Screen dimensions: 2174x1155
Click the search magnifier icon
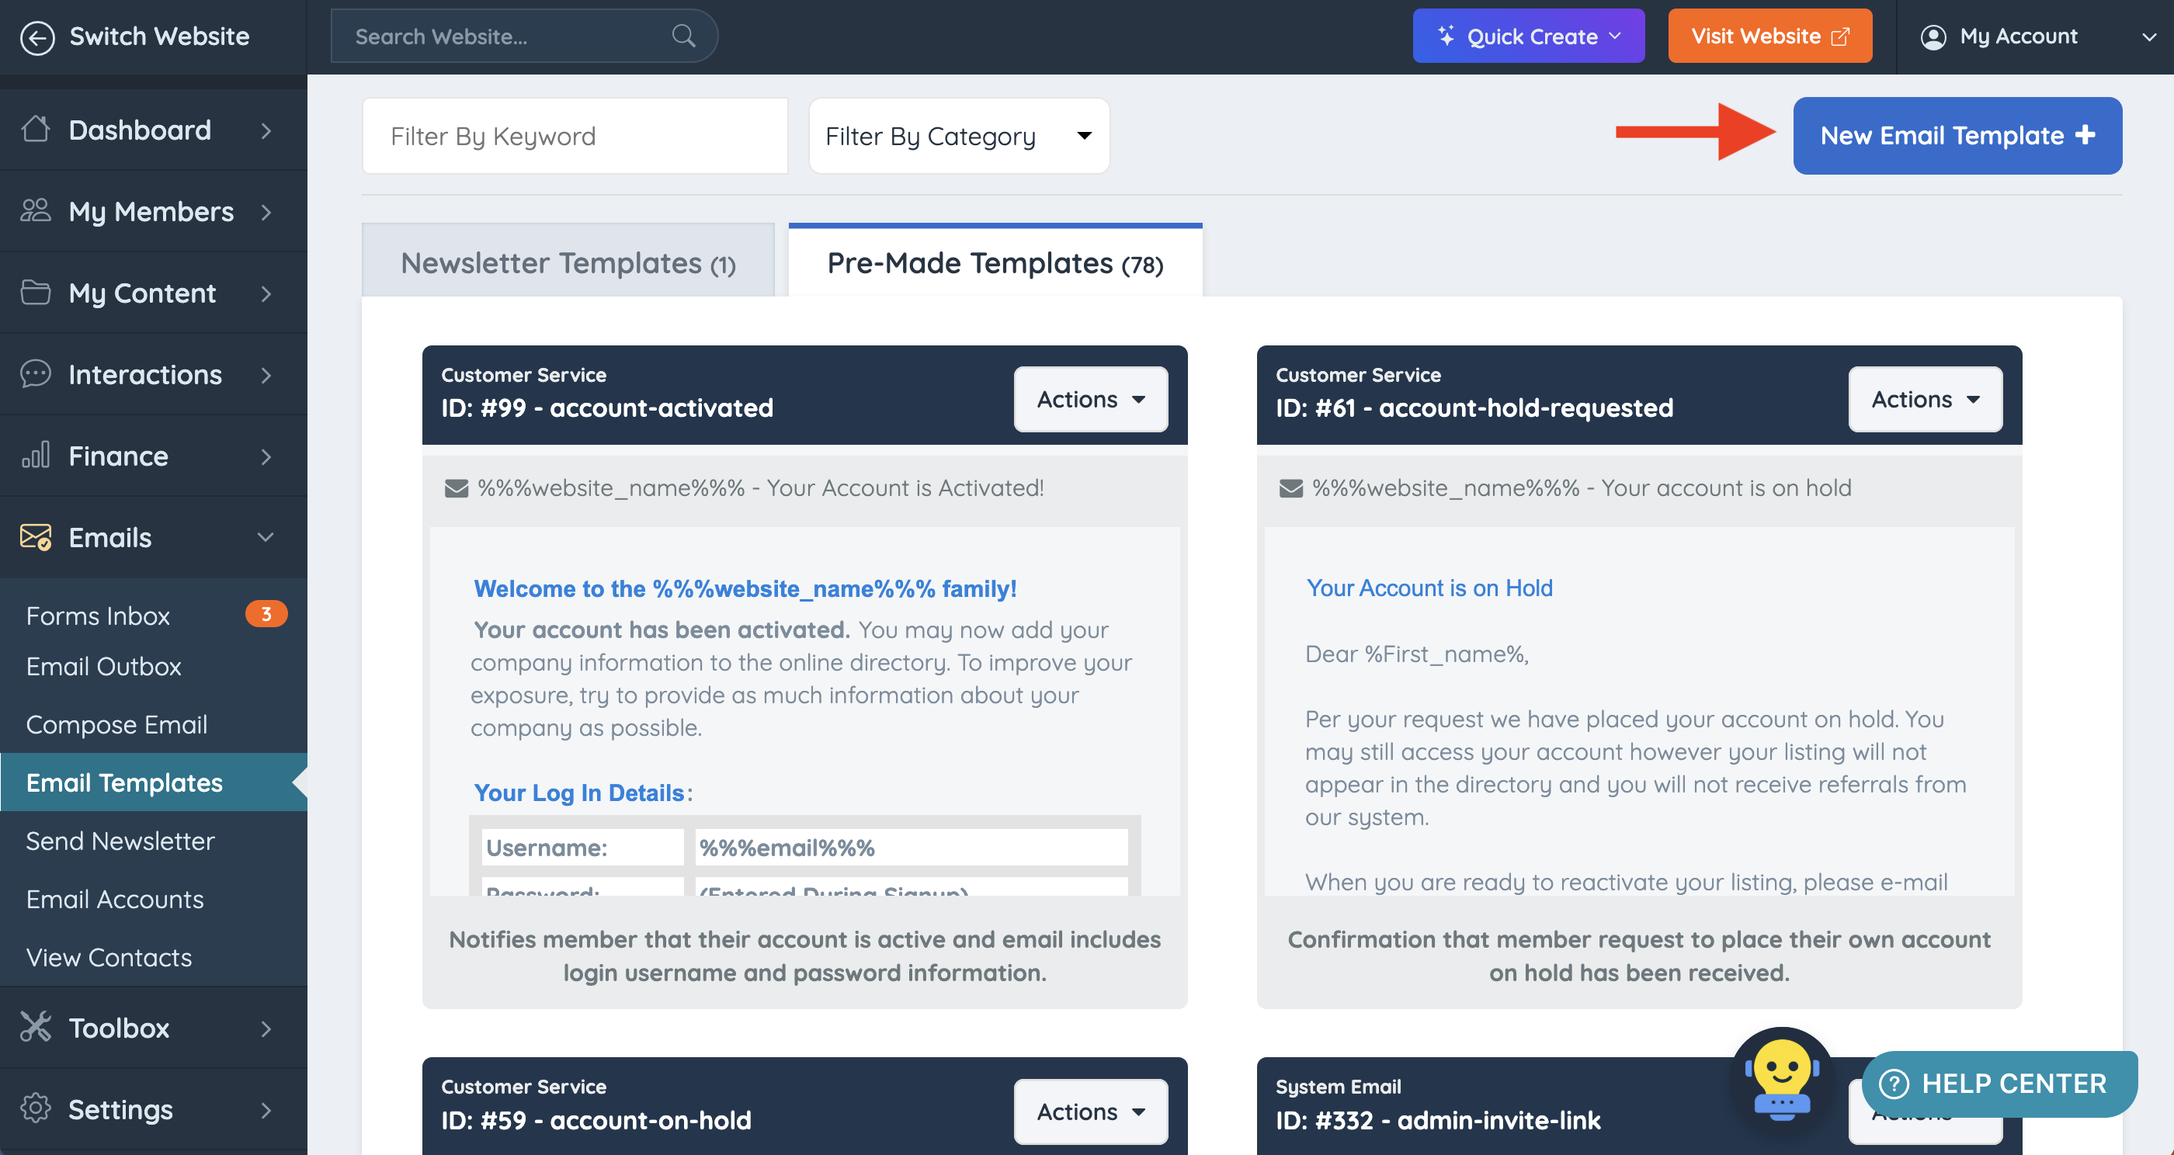tap(682, 36)
